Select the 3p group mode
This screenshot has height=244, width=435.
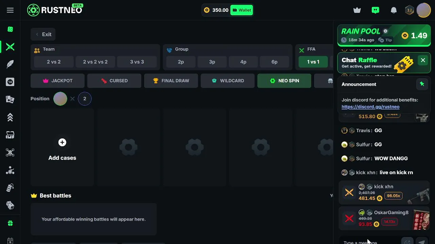click(212, 62)
